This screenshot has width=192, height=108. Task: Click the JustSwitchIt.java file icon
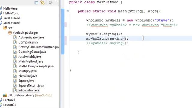[15, 57]
